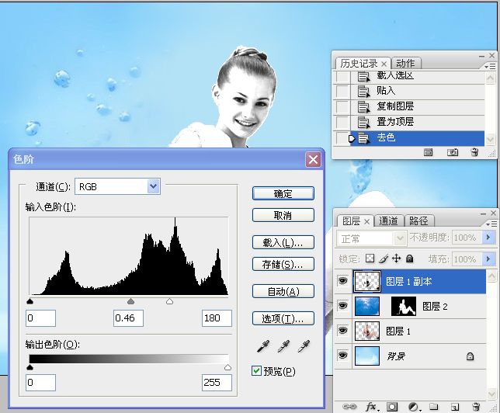Screen dimensions: 500x413
Task: Toggle visibility of the 背景 layer
Action: [342, 356]
